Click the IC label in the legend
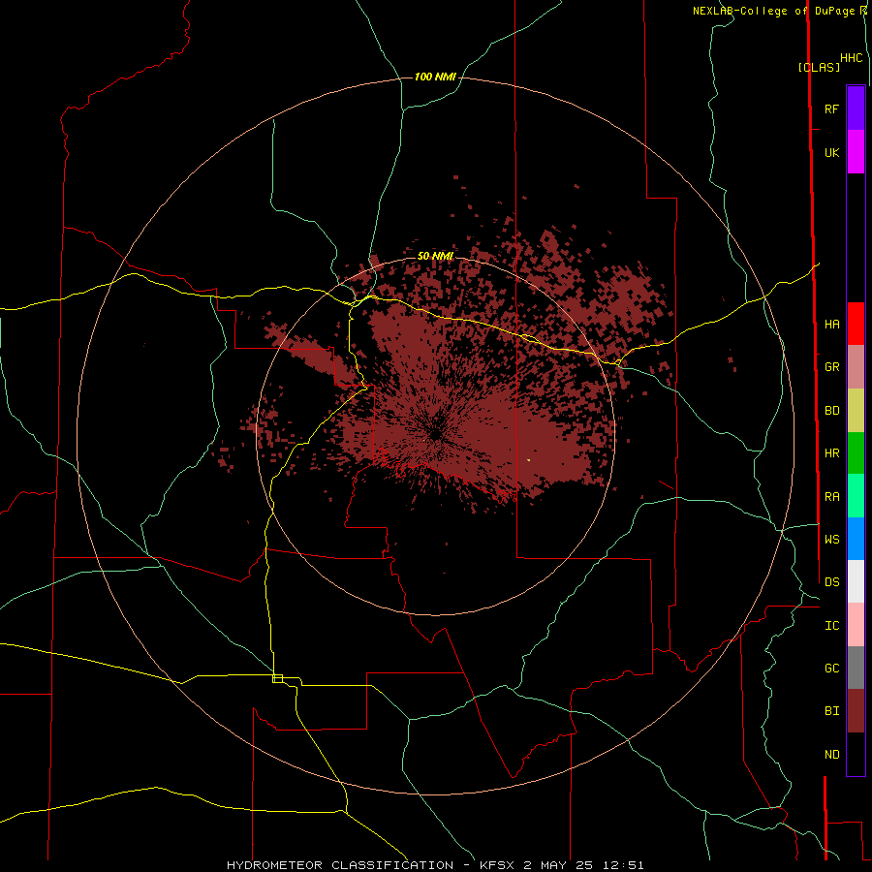The height and width of the screenshot is (872, 872). click(x=831, y=626)
